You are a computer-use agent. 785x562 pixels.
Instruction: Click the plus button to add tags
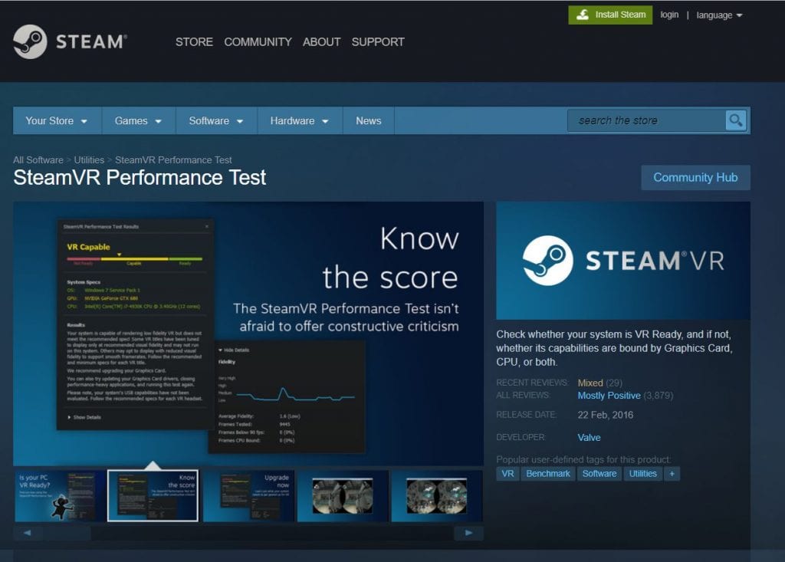[x=672, y=474]
